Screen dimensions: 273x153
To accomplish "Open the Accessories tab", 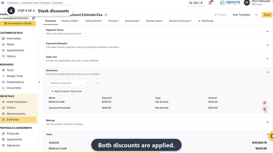I will pyautogui.click(x=132, y=21).
